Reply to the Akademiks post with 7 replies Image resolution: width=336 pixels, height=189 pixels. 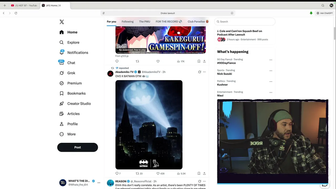pyautogui.click(x=118, y=174)
